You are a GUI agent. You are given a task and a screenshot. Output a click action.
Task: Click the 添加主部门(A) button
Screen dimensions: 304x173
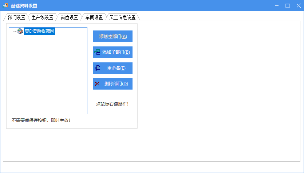tap(113, 36)
